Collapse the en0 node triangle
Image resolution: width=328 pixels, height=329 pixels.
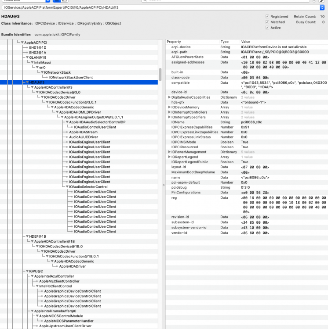point(37,68)
